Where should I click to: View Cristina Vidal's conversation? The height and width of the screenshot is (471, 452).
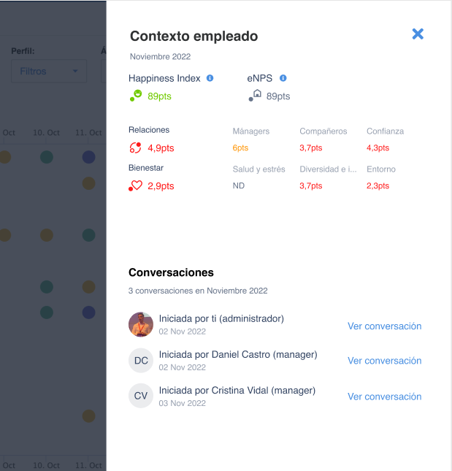384,397
